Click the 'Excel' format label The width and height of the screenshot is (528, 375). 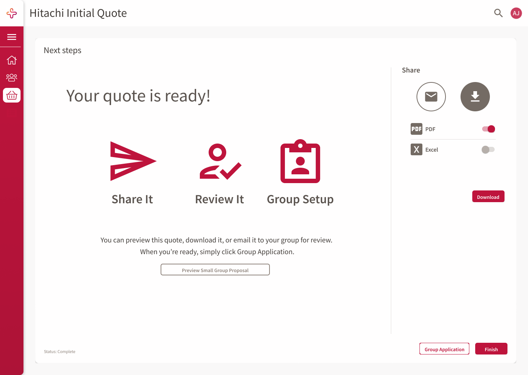tap(432, 150)
